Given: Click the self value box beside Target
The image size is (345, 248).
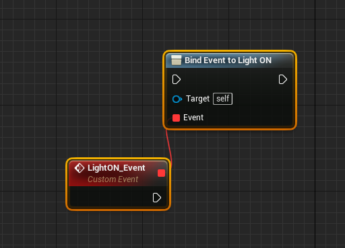Looking at the screenshot, I should click(222, 99).
